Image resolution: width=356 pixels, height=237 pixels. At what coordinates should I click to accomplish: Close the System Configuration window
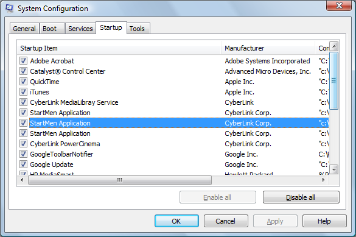pyautogui.click(x=339, y=5)
